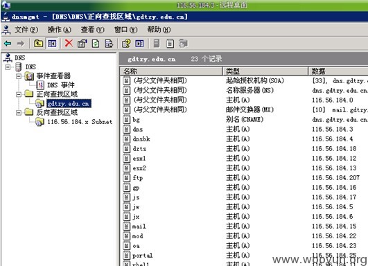Select the DNS 事件 tree item

[61, 85]
